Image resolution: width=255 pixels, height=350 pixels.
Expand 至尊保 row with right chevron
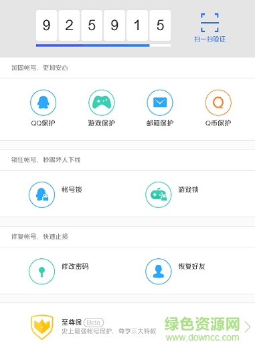(x=248, y=327)
